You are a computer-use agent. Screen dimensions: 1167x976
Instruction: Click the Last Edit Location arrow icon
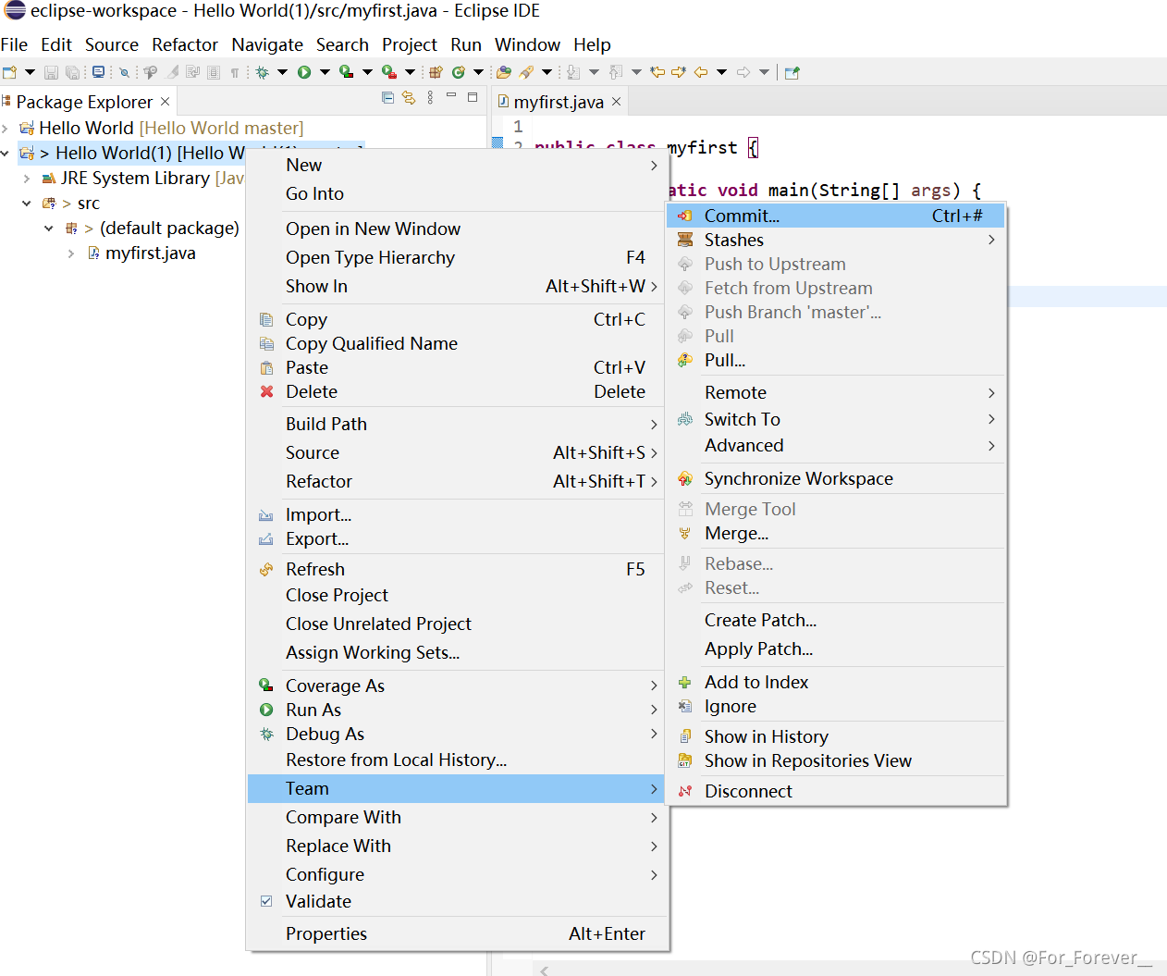tap(657, 72)
